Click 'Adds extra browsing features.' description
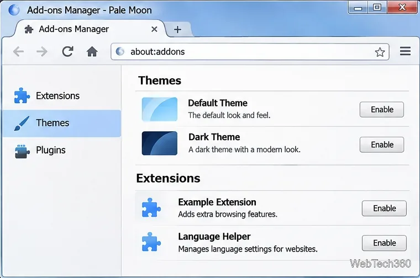This screenshot has height=278, width=420. (228, 215)
